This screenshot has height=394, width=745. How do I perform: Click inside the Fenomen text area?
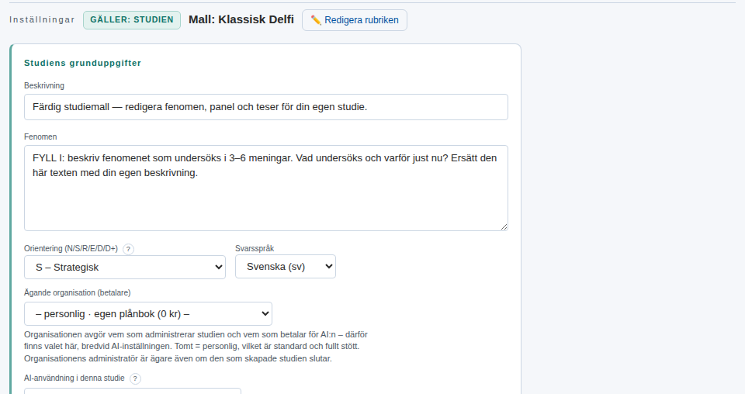coord(266,188)
